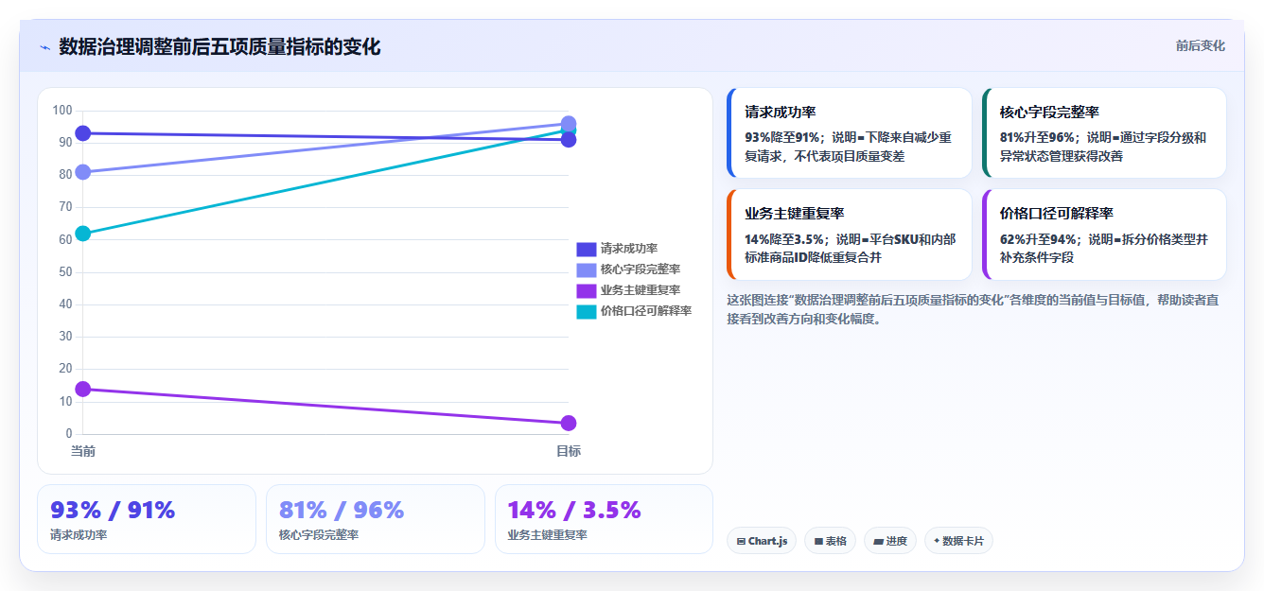Click the page title 数据治理调整前后五项质量指标的变化

pyautogui.click(x=219, y=46)
